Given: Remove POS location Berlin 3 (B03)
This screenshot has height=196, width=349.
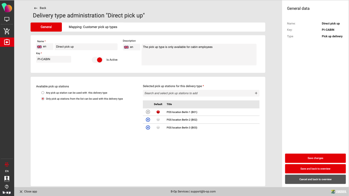Looking at the screenshot, I should (x=148, y=127).
